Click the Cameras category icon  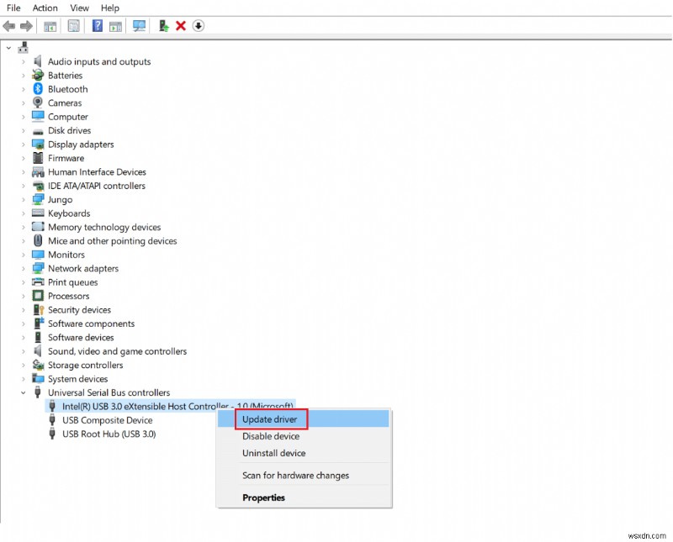pyautogui.click(x=36, y=103)
